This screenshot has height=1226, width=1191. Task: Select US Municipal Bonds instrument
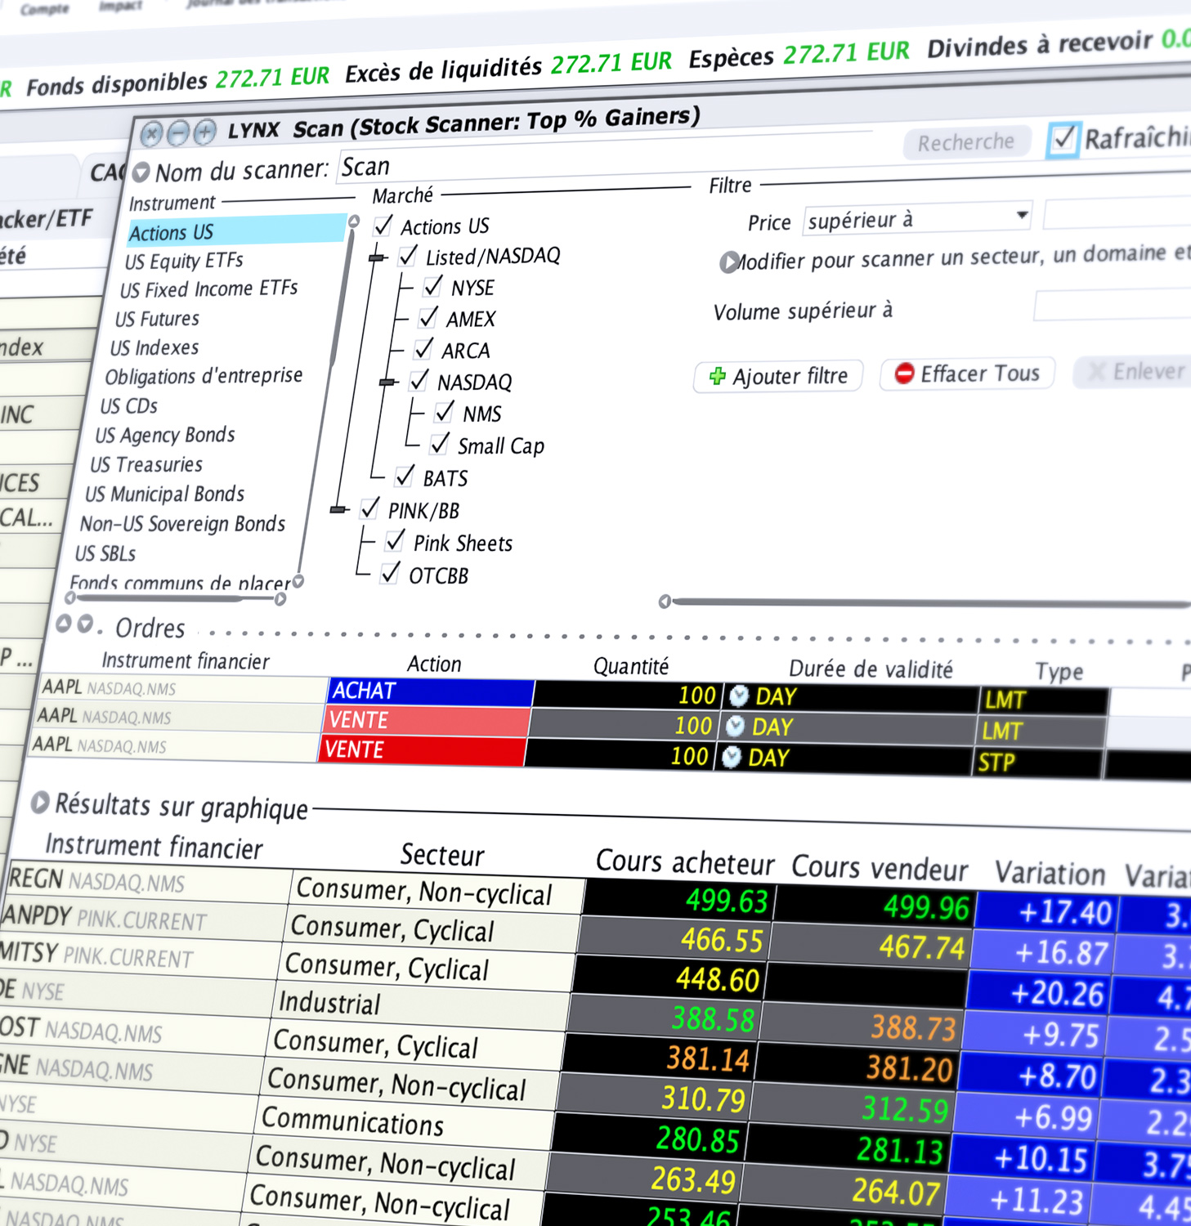click(x=165, y=494)
